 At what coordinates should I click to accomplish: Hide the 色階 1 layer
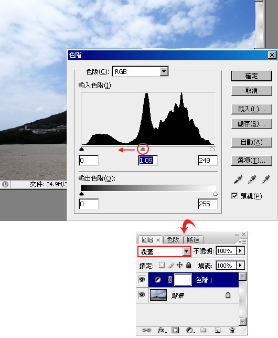pos(142,280)
